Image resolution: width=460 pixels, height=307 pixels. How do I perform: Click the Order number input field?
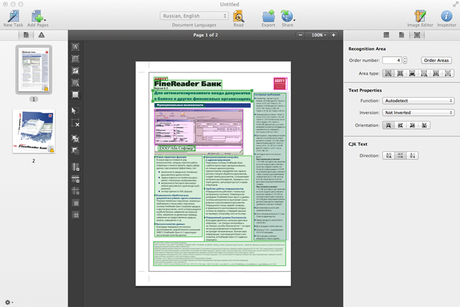point(392,60)
